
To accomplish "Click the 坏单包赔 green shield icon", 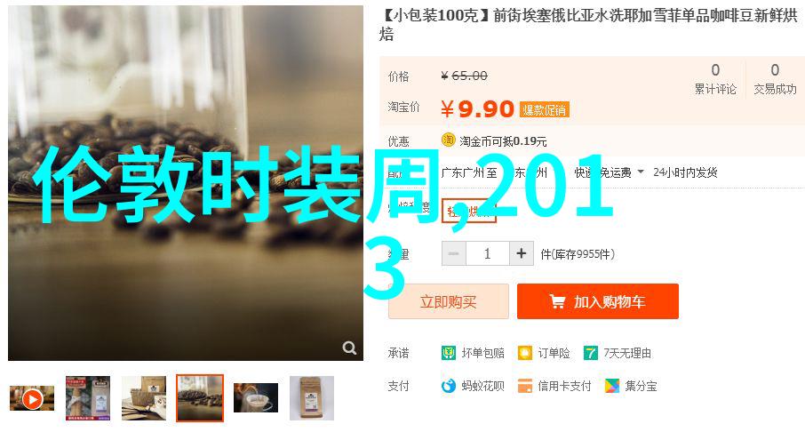I will 449,353.
